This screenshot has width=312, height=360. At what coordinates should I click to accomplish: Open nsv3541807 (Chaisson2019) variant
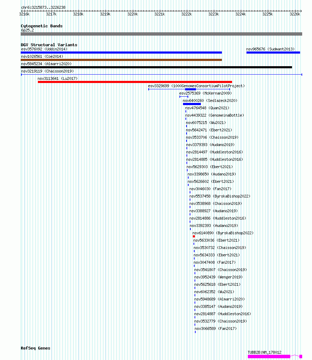221,270
